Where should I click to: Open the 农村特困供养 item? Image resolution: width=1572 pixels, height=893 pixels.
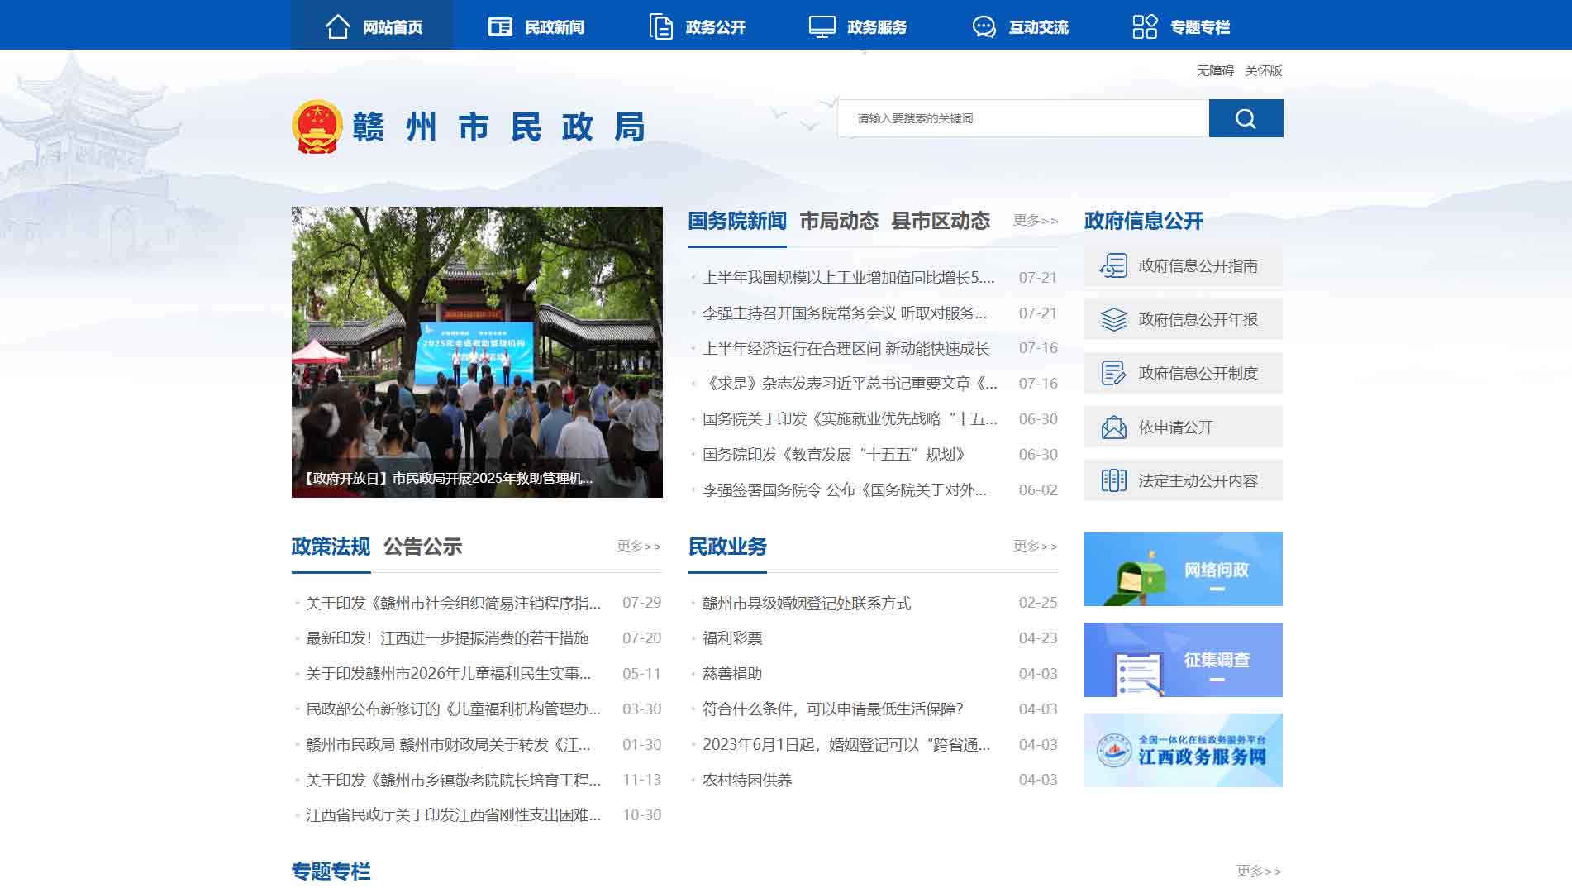click(747, 781)
